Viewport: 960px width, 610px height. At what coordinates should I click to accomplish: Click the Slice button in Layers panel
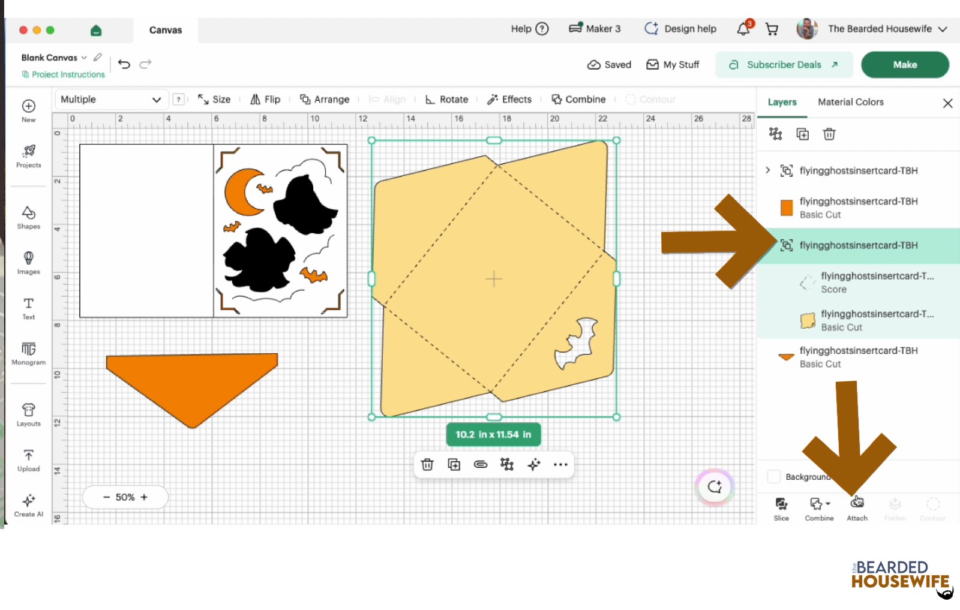pos(781,509)
